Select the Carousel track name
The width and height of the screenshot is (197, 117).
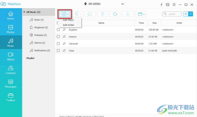(73, 44)
